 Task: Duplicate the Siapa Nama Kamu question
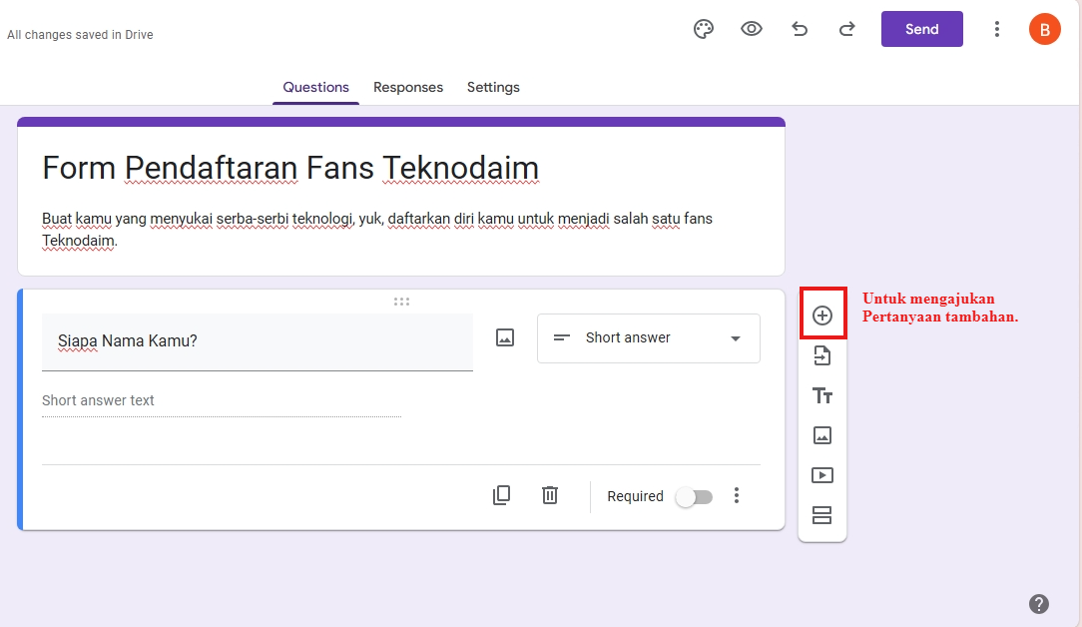tap(501, 494)
